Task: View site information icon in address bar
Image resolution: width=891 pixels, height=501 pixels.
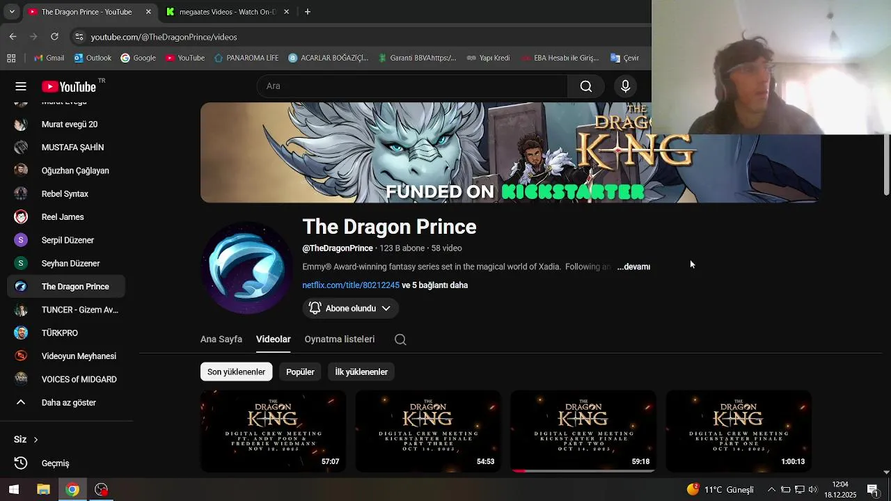Action: point(78,37)
